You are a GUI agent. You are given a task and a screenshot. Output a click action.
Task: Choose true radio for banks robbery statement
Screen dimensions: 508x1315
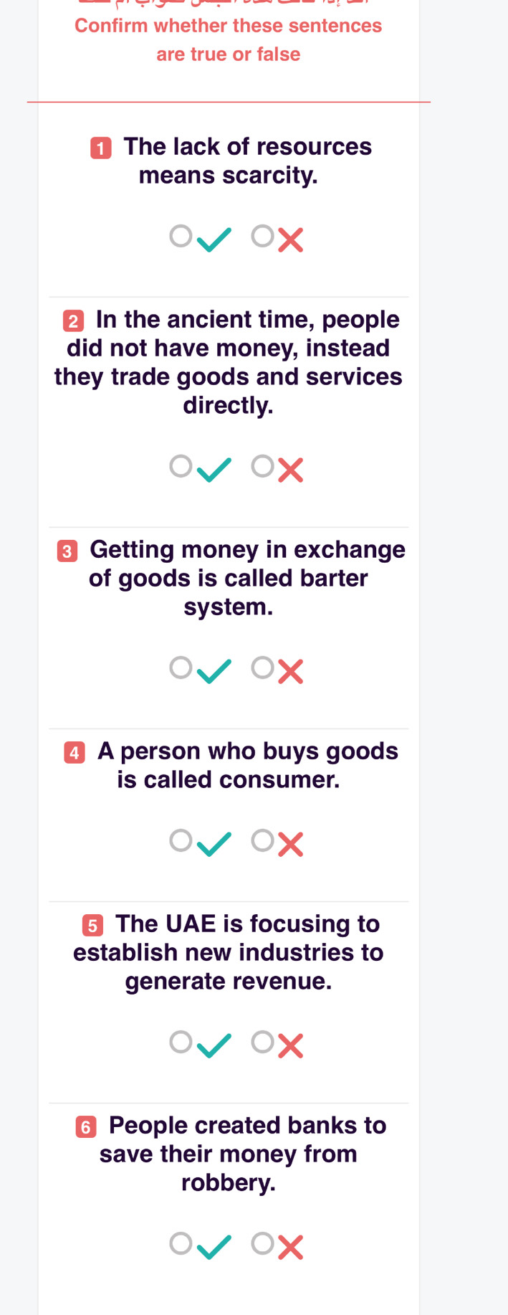tap(181, 1243)
